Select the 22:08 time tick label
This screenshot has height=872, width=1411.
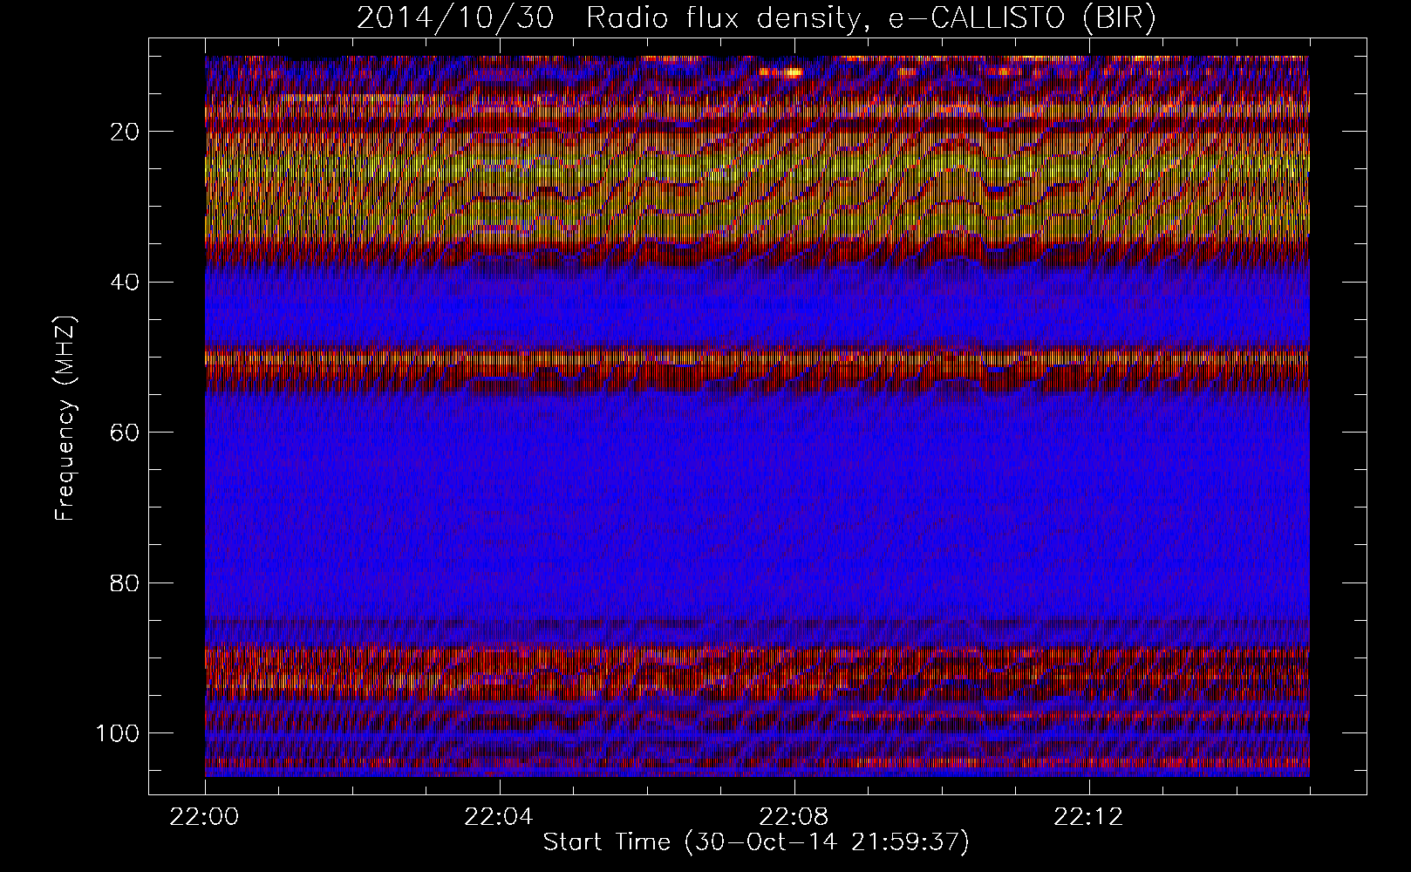(794, 817)
